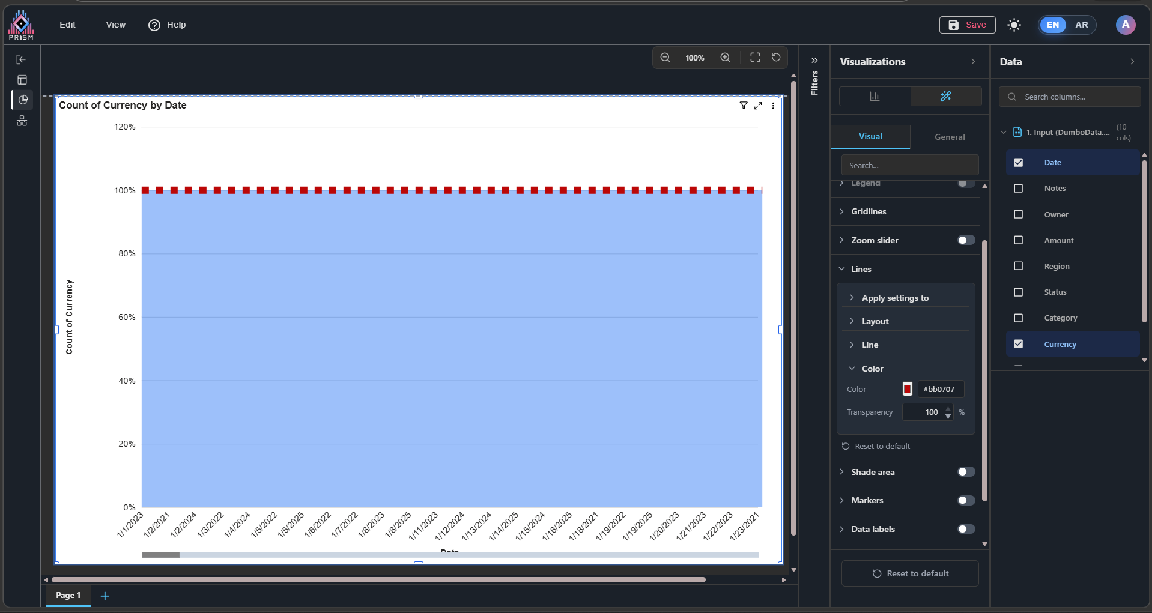Expand the Apply settings to option
This screenshot has height=613, width=1152.
point(894,298)
